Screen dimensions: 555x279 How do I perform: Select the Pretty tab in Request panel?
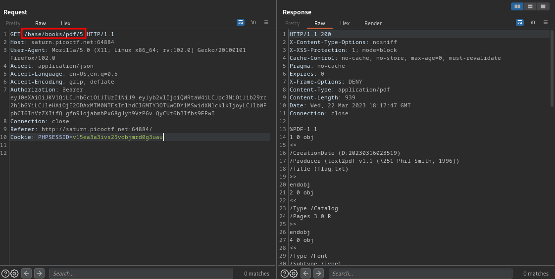pyautogui.click(x=13, y=23)
